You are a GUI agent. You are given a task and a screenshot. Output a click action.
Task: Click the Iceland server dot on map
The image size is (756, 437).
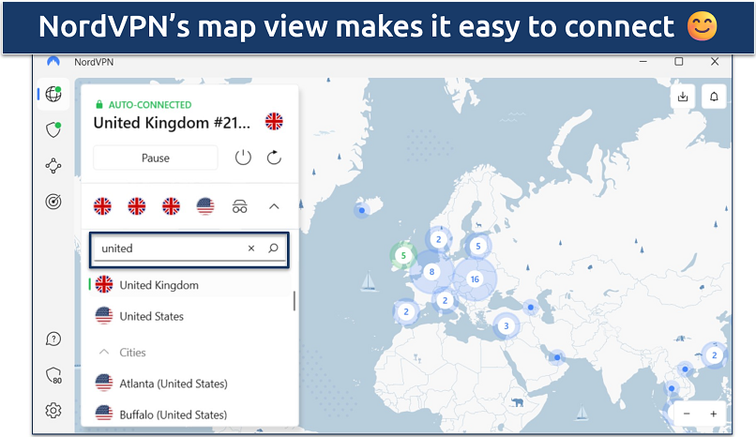[362, 210]
